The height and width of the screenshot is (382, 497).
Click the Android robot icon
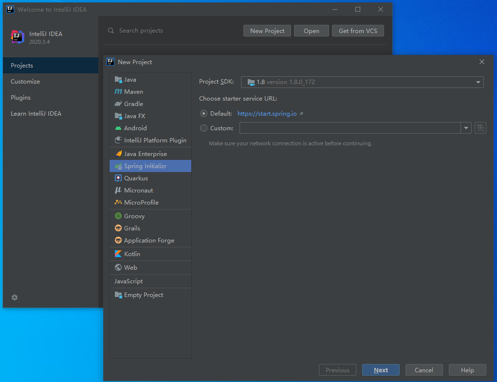118,128
